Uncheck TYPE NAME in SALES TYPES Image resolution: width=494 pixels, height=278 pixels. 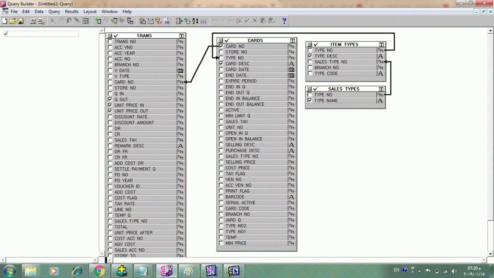tap(310, 100)
